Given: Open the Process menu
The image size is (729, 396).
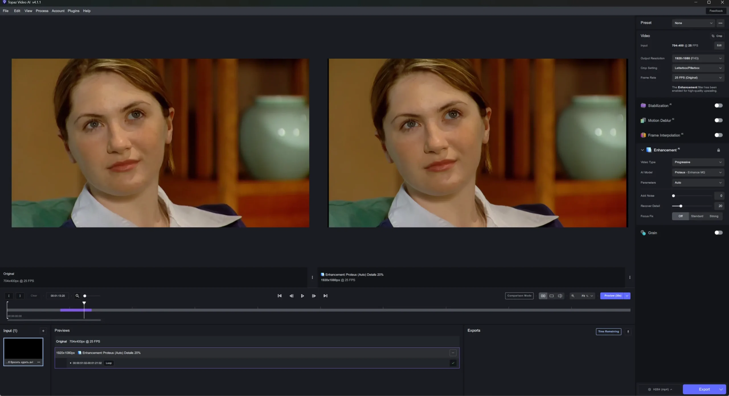Looking at the screenshot, I should 42,11.
